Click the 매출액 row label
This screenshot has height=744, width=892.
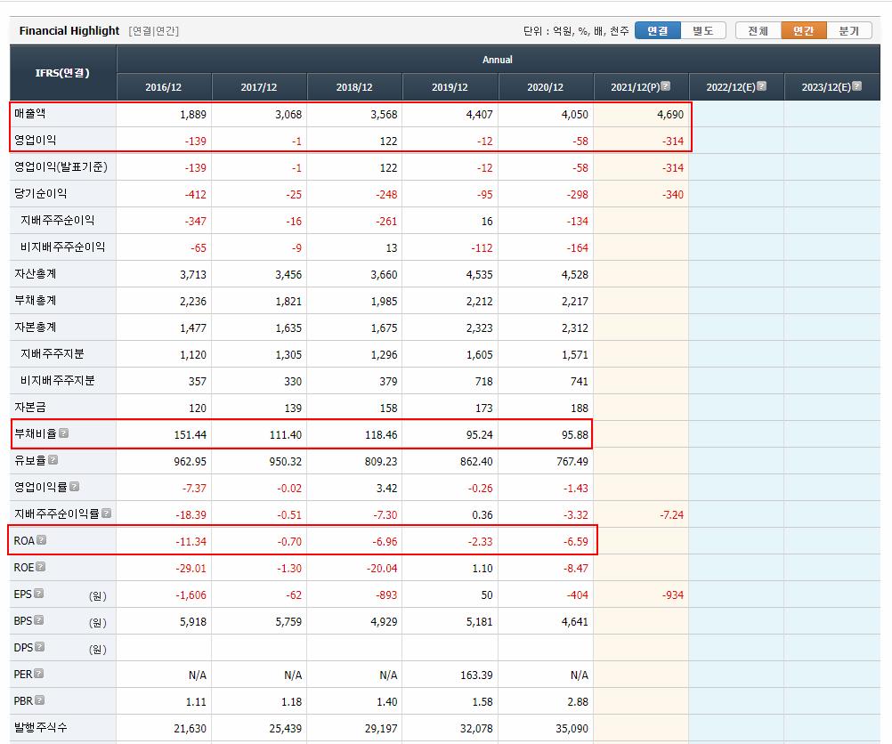pyautogui.click(x=29, y=113)
